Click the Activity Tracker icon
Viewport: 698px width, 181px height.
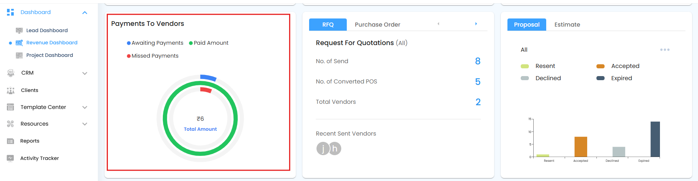point(10,158)
